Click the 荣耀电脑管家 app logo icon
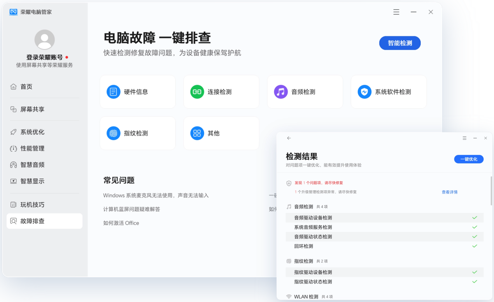 [13, 12]
